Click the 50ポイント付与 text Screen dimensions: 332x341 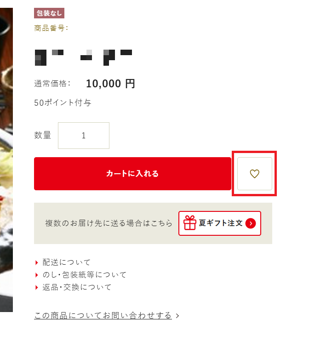[x=63, y=102]
